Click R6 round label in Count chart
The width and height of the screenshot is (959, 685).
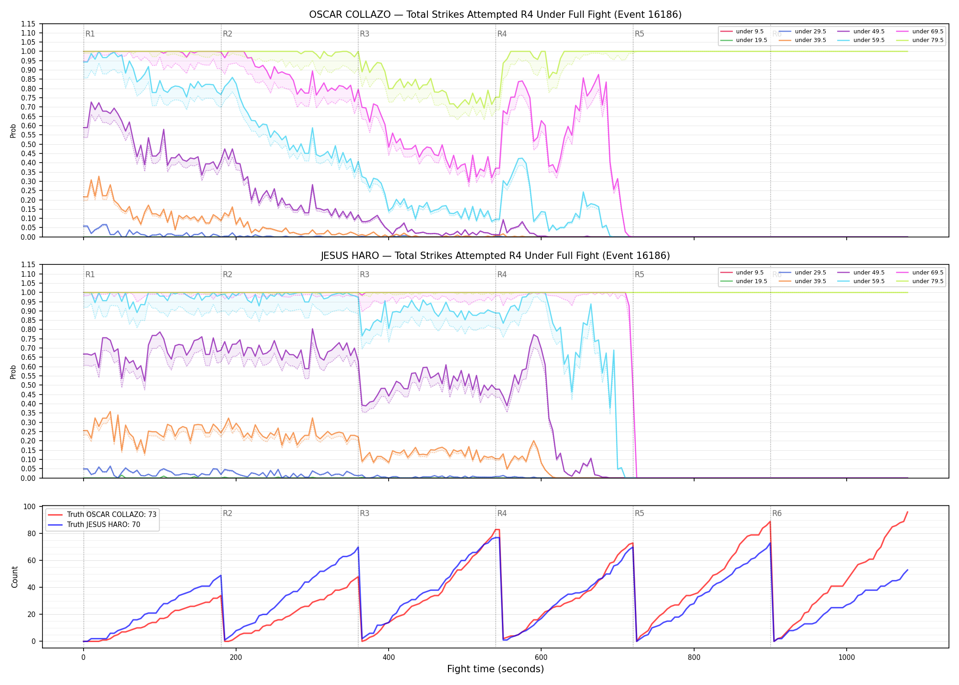point(777,513)
